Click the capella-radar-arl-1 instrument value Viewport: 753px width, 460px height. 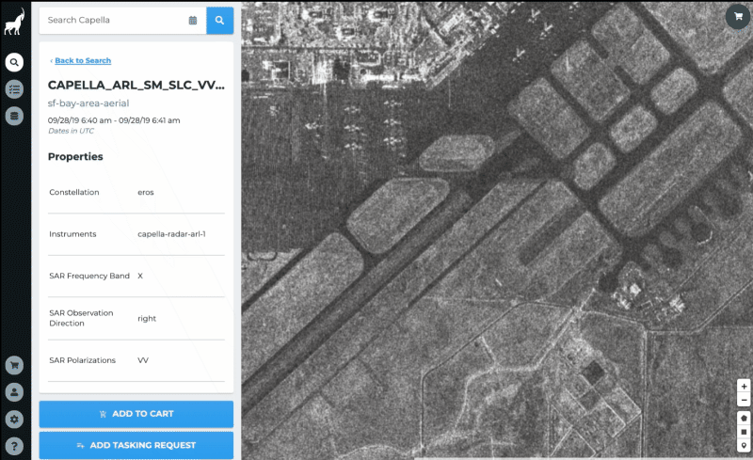click(171, 234)
